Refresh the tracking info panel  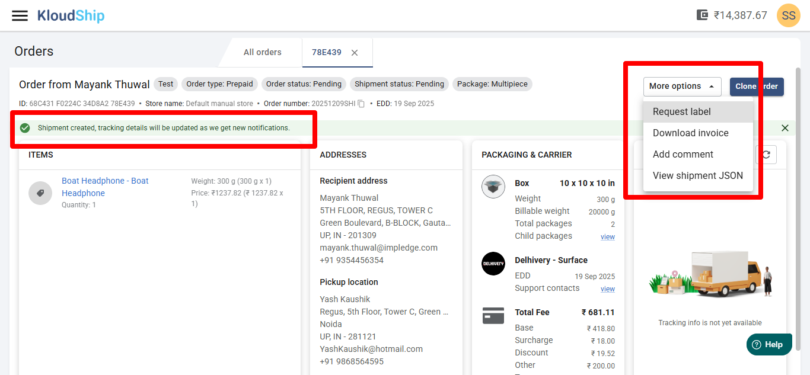tap(766, 155)
